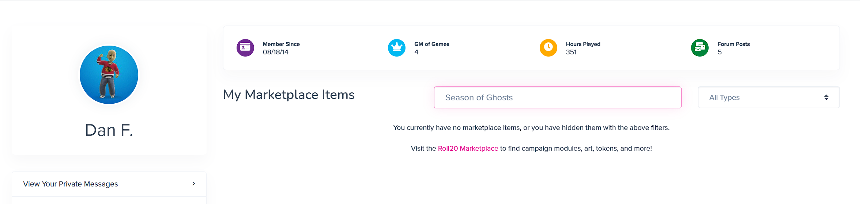Click the Member Since label
The height and width of the screenshot is (204, 860).
[x=281, y=44]
